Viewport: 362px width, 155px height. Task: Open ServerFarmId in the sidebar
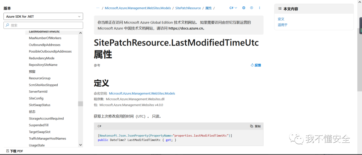pyautogui.click(x=38, y=92)
